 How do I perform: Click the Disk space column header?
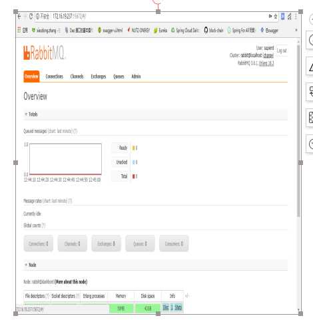148,296
